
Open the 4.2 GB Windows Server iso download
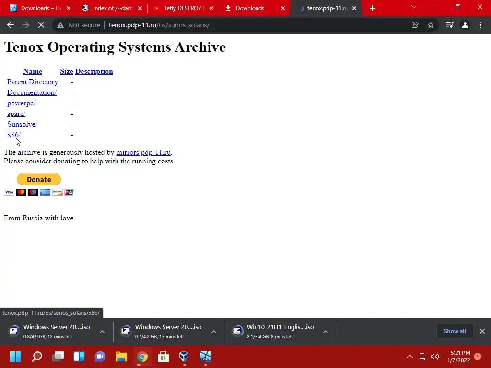pyautogui.click(x=164, y=331)
